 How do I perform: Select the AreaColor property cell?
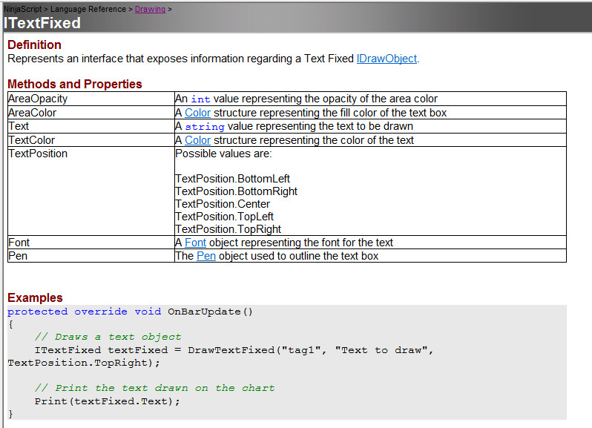[x=91, y=113]
